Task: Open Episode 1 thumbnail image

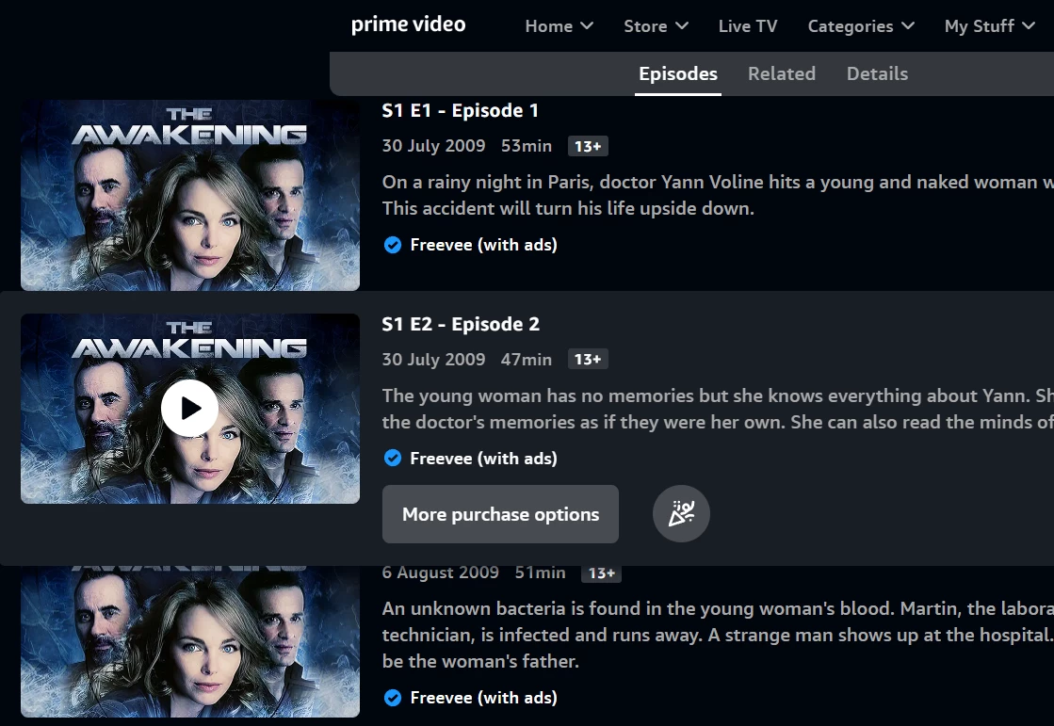Action: click(190, 195)
